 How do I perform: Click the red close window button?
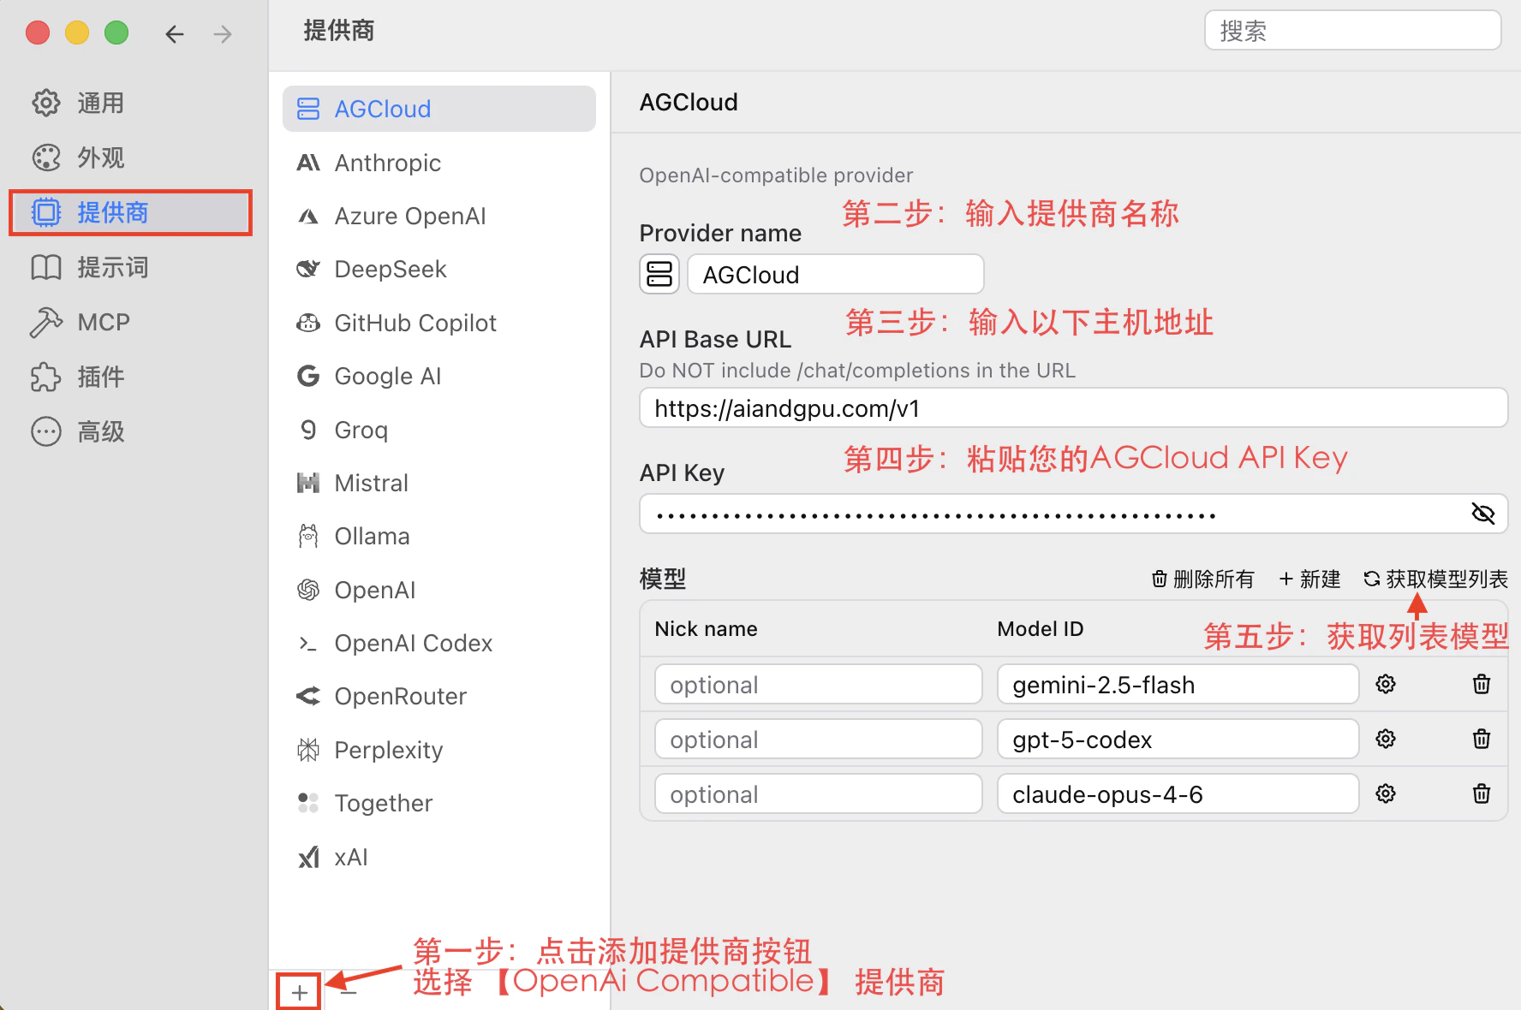[x=38, y=33]
